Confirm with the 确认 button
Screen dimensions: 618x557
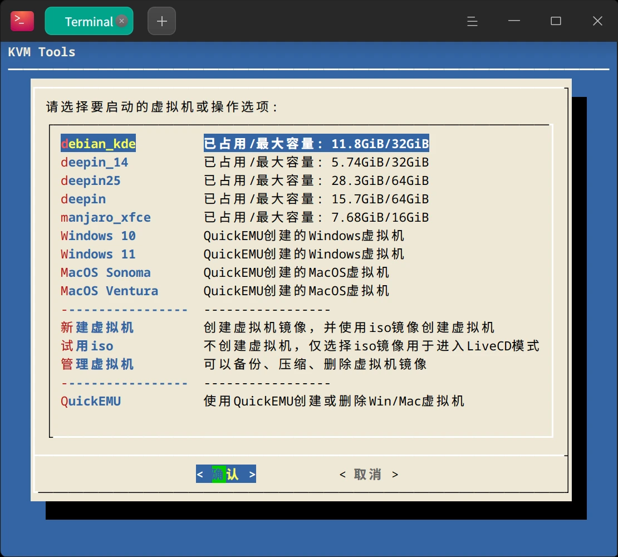click(226, 474)
